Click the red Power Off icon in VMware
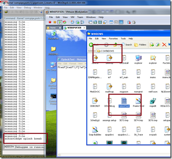 pos(50,22)
